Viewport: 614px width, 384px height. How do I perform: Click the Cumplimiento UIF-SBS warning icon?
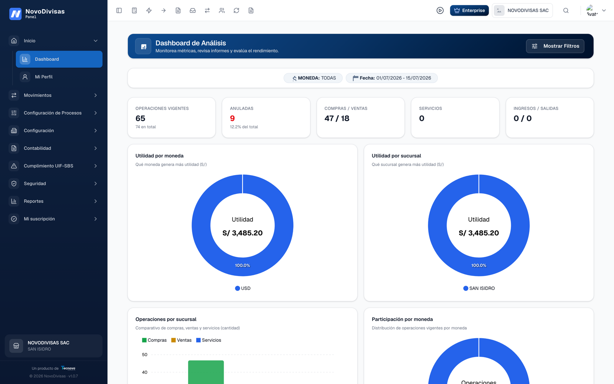click(x=14, y=166)
